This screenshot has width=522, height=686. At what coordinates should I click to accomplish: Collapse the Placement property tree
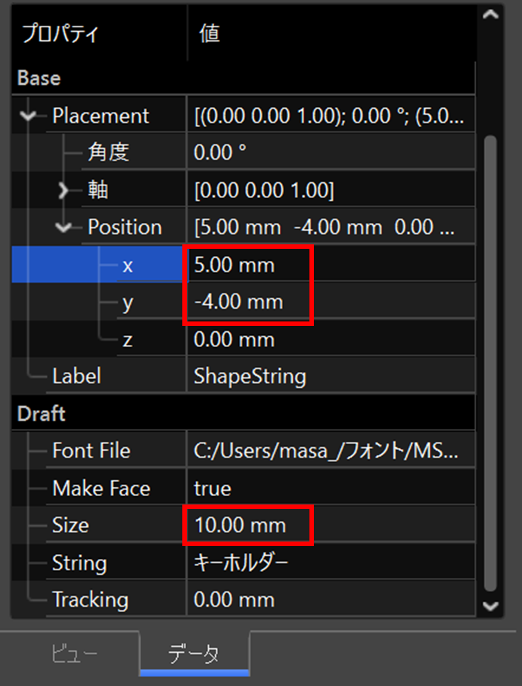pos(29,116)
